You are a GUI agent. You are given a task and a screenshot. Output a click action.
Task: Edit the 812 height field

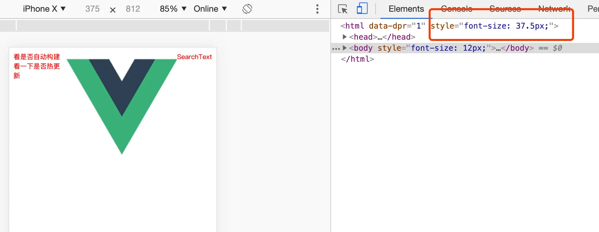[x=133, y=9]
